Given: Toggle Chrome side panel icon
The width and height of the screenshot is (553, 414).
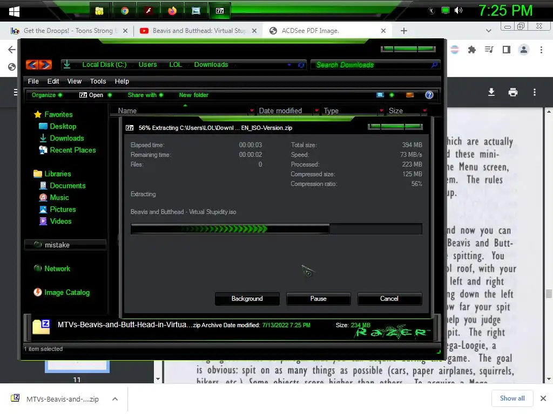Looking at the screenshot, I should click(507, 50).
